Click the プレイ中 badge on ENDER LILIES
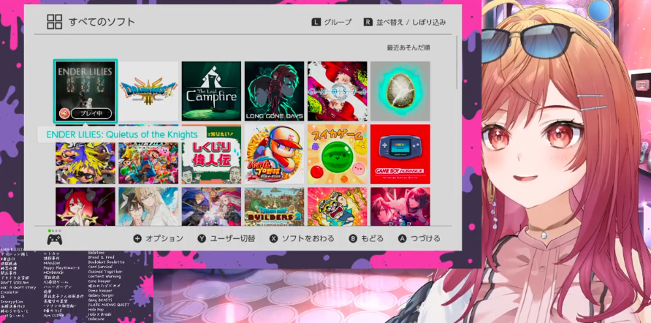The height and width of the screenshot is (323, 651). 91,113
